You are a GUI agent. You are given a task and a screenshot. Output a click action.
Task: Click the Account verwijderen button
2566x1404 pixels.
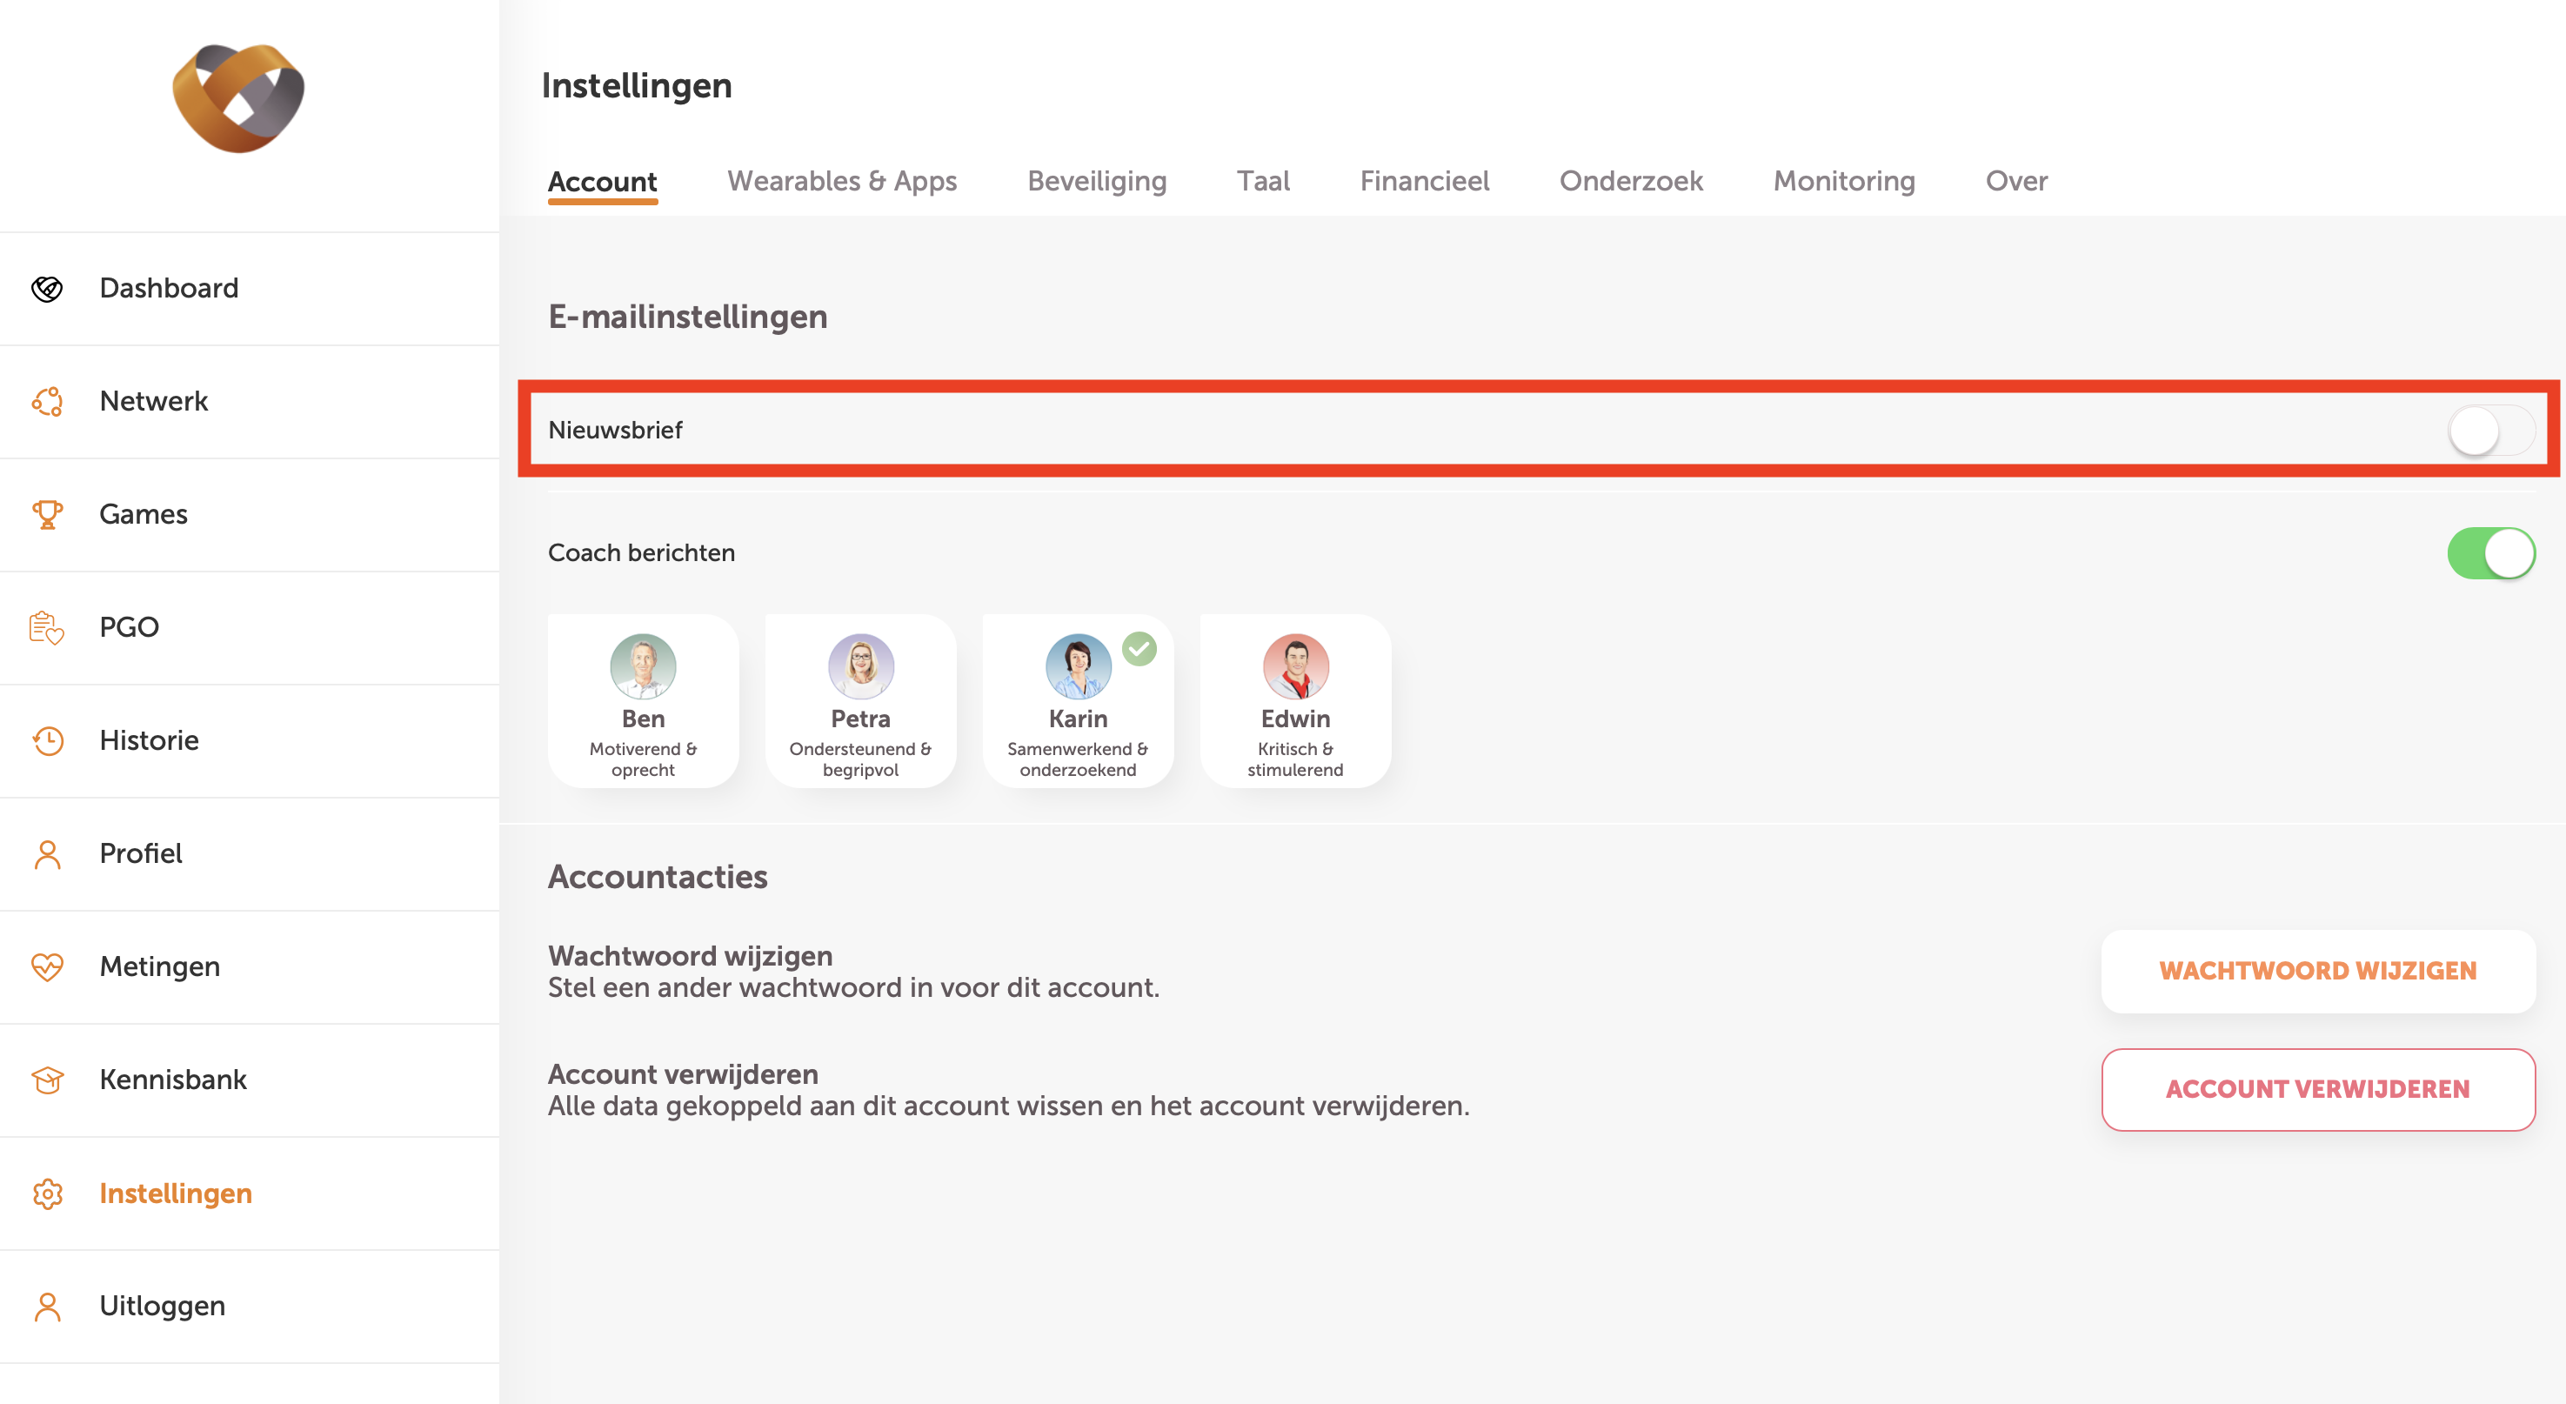click(2317, 1089)
